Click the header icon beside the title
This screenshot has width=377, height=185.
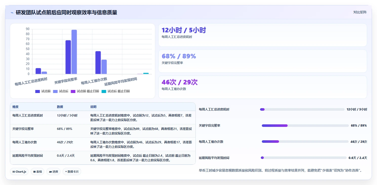click(x=12, y=13)
